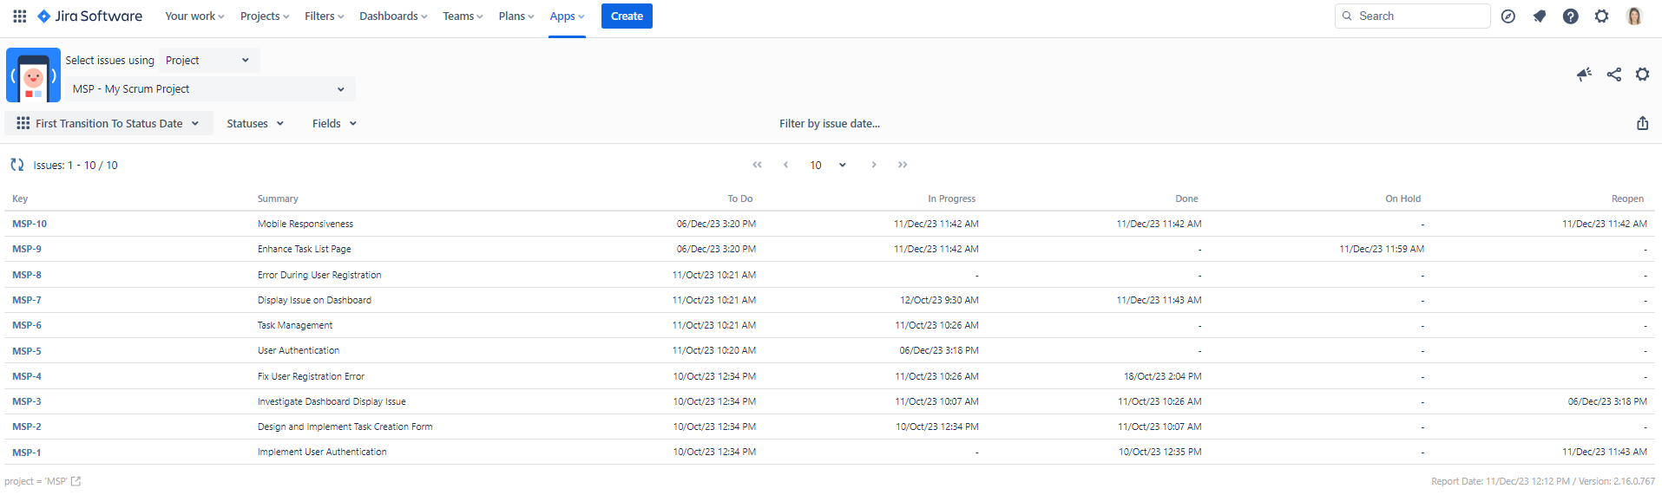Expand the Fields dropdown
Viewport: 1662px width, 495px height.
click(334, 123)
